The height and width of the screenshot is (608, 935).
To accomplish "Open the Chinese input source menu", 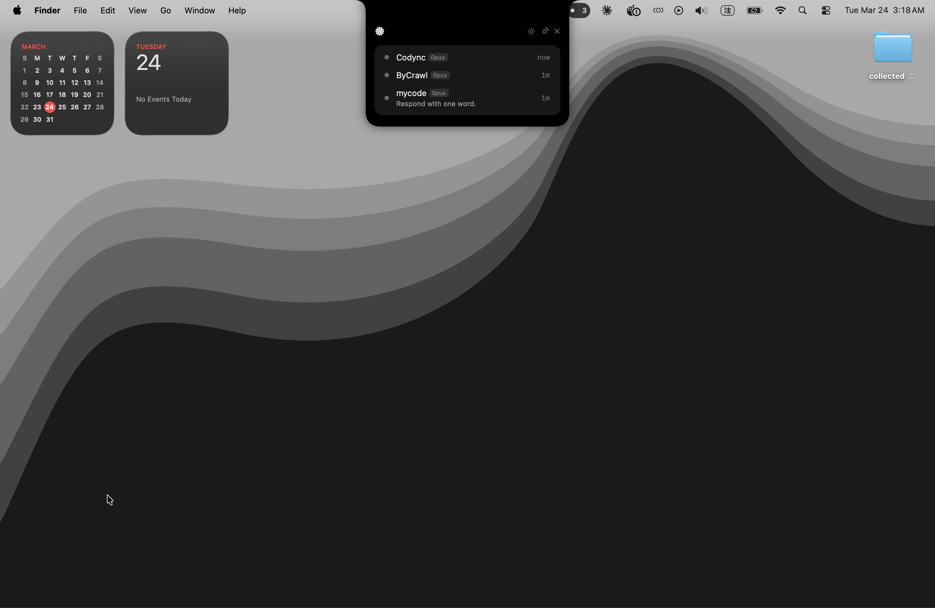I will click(727, 10).
